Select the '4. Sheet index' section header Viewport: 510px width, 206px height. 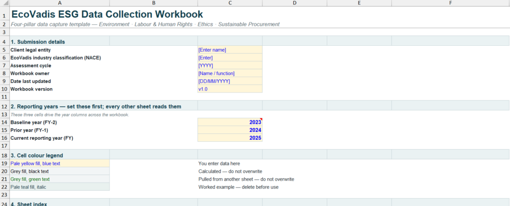(28, 204)
